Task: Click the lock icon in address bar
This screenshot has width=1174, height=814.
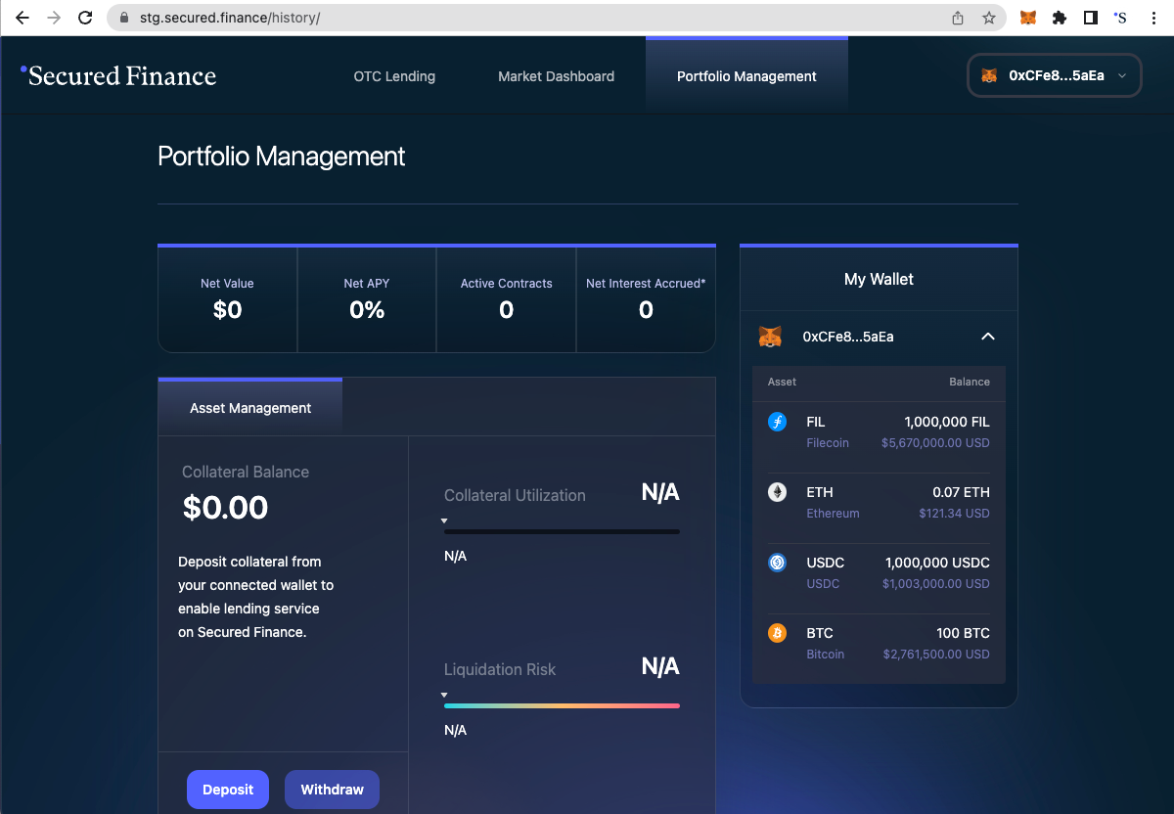Action: 123,18
